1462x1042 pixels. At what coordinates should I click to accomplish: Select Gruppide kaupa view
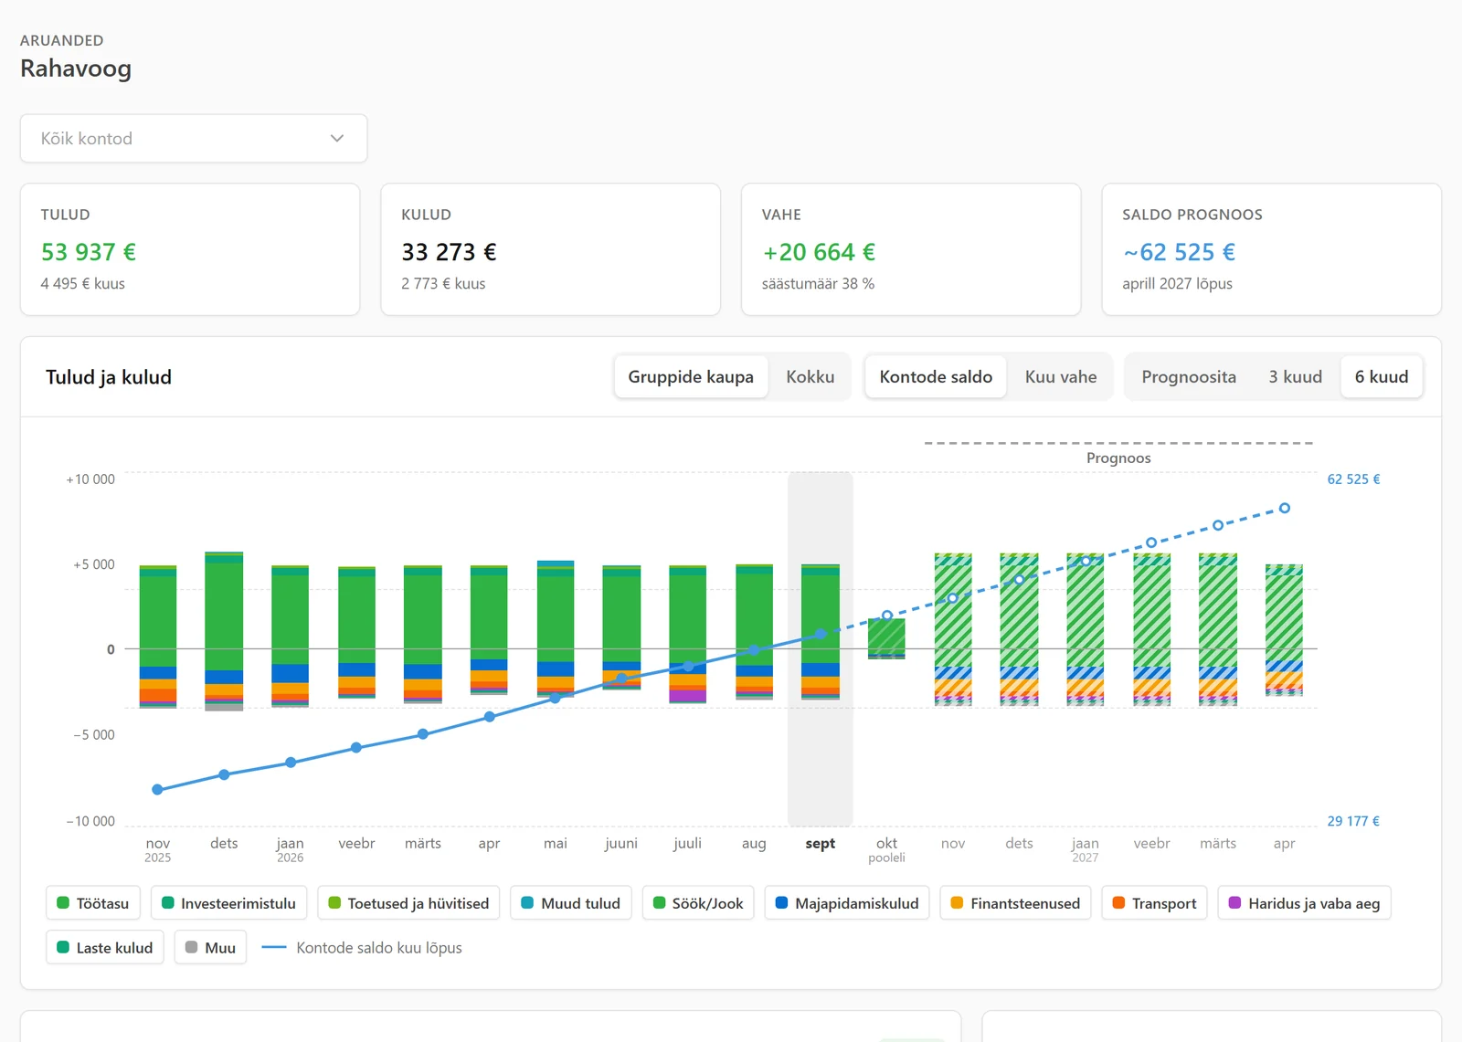[x=691, y=377]
